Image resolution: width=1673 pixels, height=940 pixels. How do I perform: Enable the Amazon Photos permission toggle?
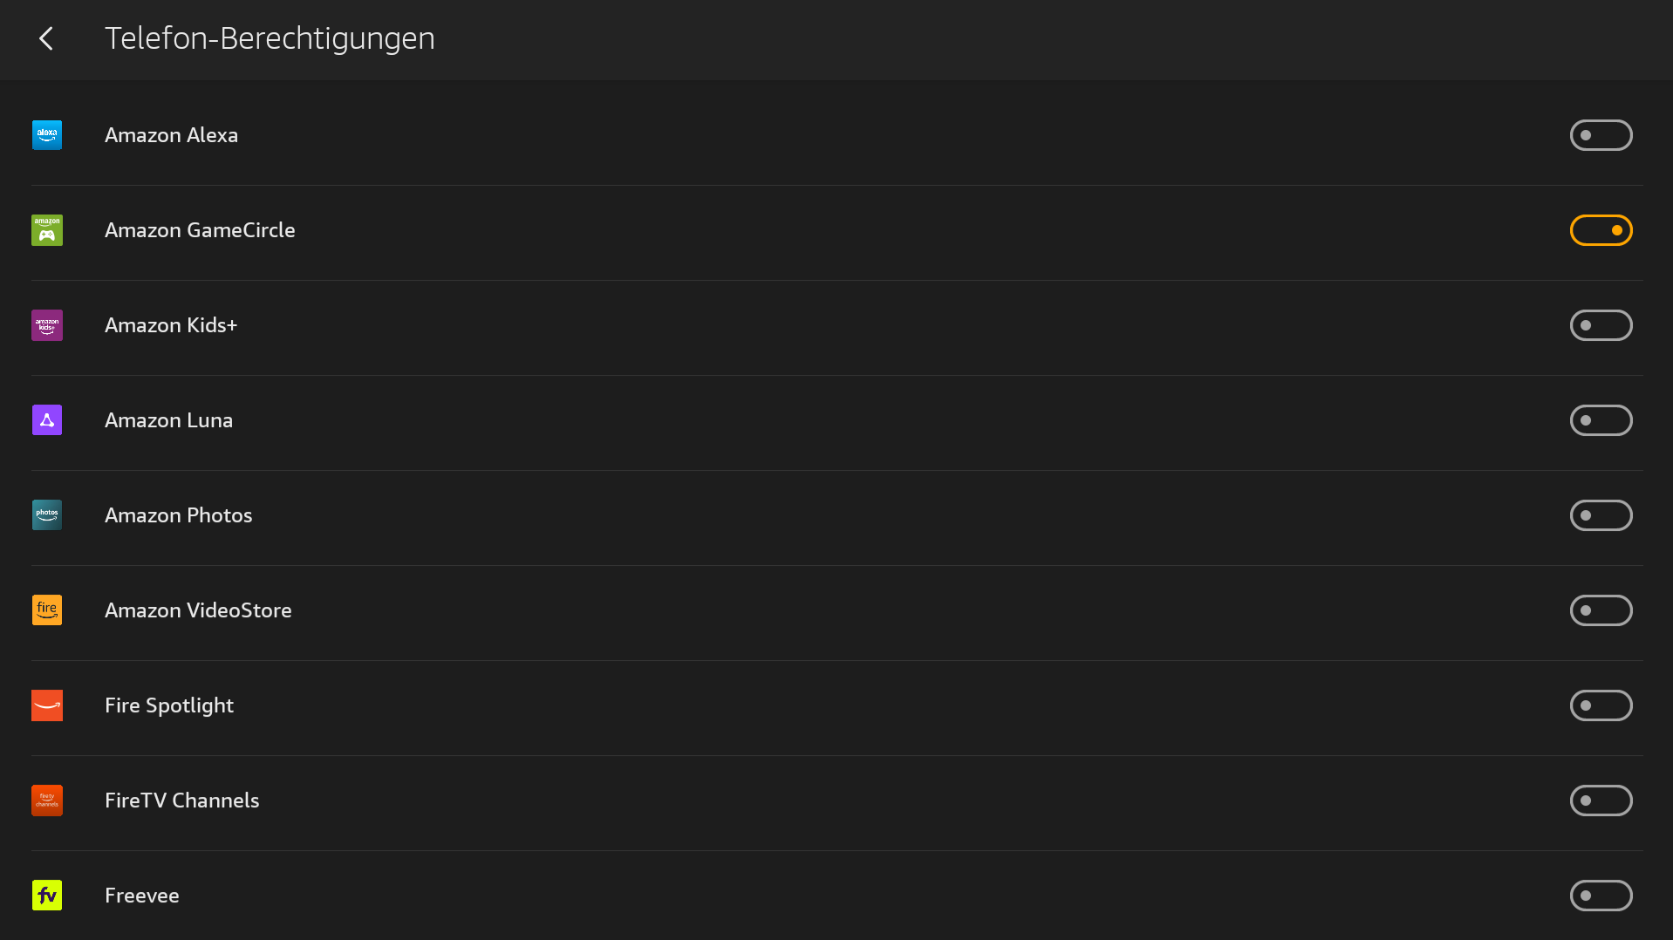click(1601, 515)
